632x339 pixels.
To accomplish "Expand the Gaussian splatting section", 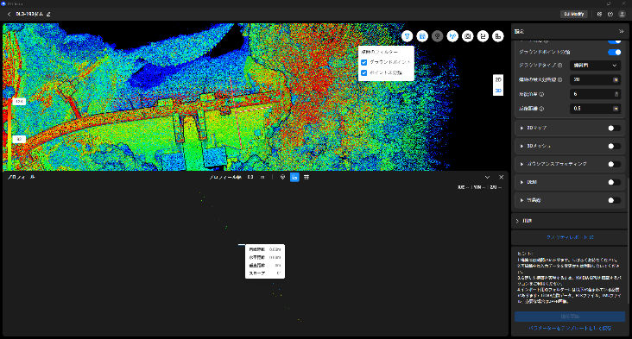I will (521, 164).
